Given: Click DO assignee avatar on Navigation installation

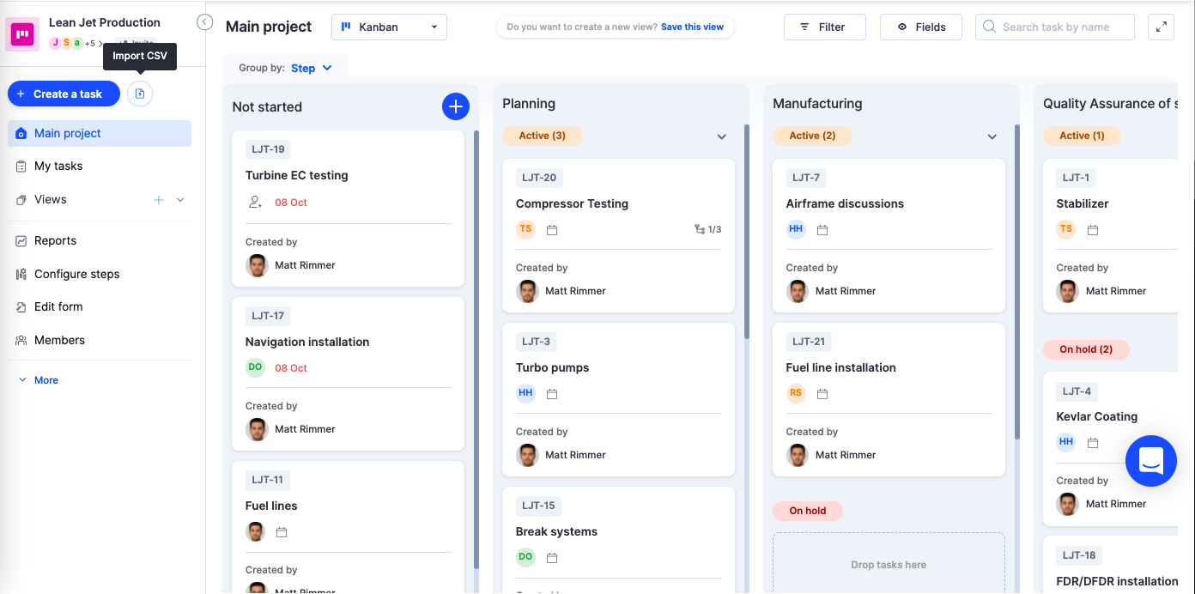Looking at the screenshot, I should (255, 367).
